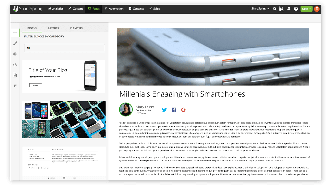Open the user profile icon in header

pos(289,9)
